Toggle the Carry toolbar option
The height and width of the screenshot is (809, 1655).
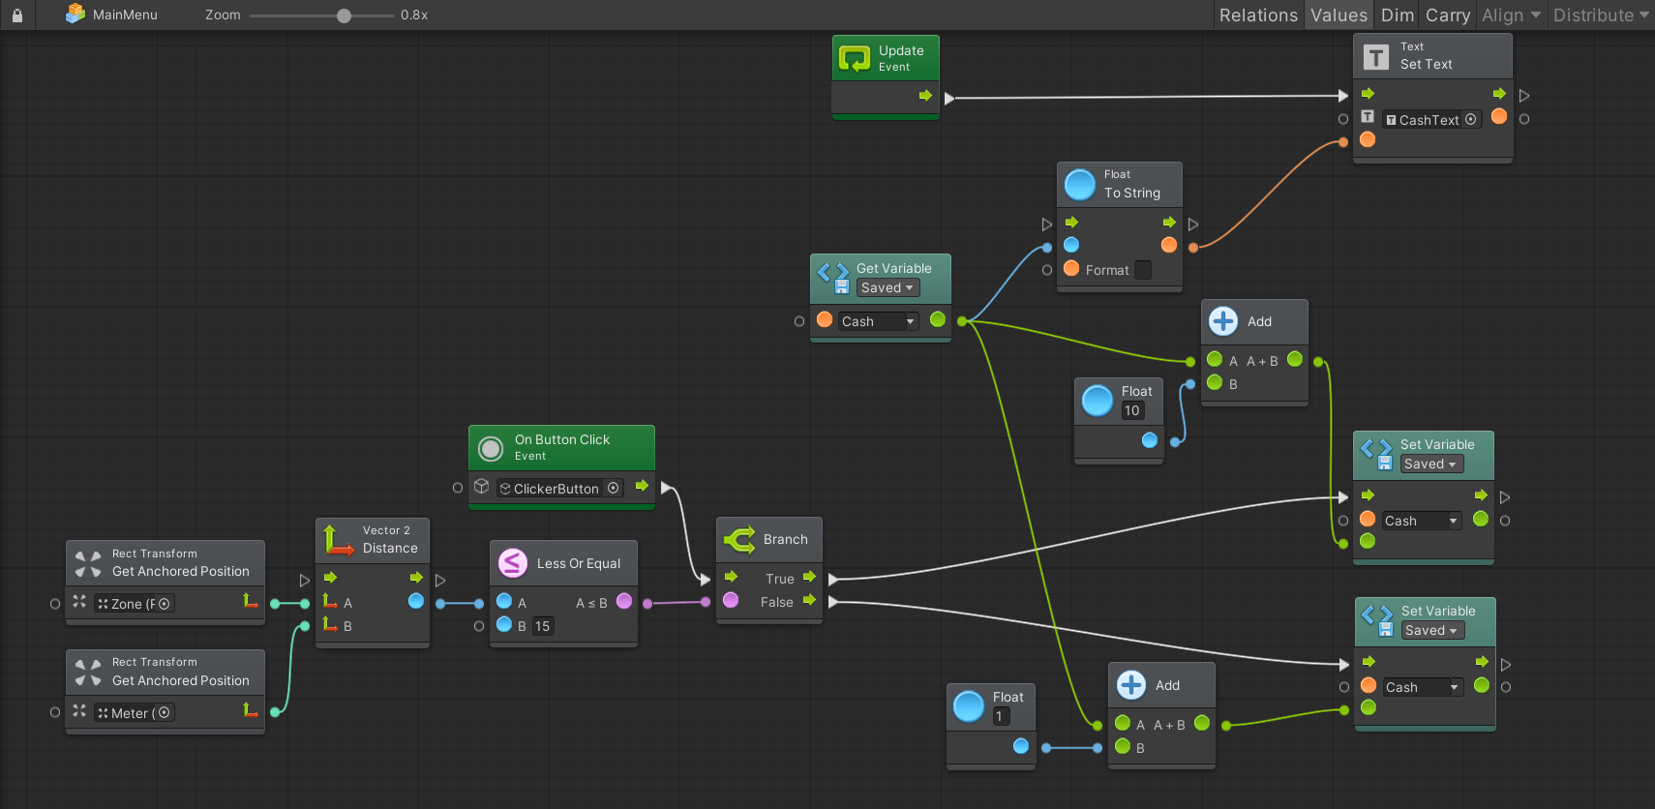click(x=1448, y=15)
